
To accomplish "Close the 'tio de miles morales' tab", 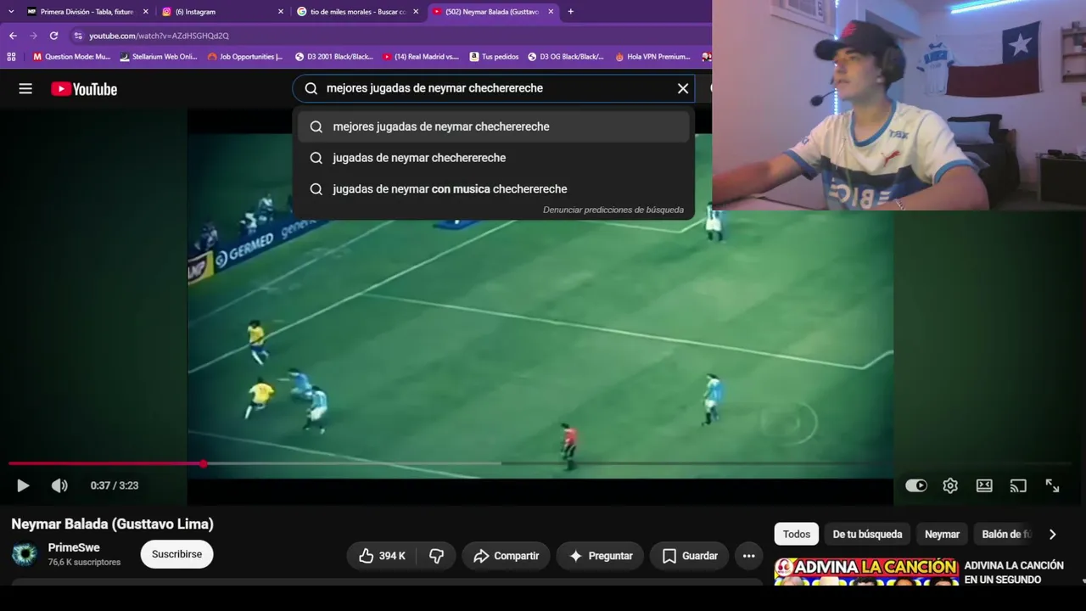I will [x=416, y=12].
